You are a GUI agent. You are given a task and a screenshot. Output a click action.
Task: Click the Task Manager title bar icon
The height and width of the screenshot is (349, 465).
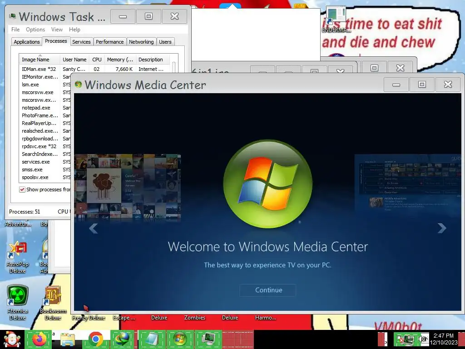[x=12, y=16]
